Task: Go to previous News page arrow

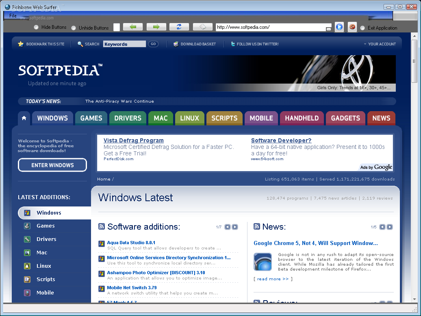Action: (x=382, y=227)
